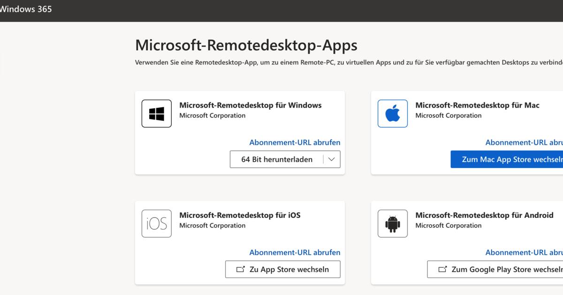Click the Windows logo icon on the Windows card
The width and height of the screenshot is (563, 295).
coord(156,113)
